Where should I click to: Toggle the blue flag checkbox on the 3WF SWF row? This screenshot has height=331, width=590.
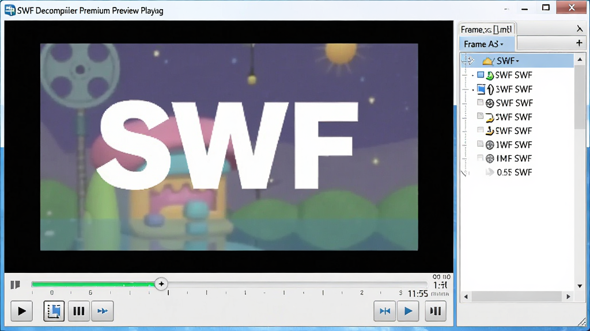(481, 89)
